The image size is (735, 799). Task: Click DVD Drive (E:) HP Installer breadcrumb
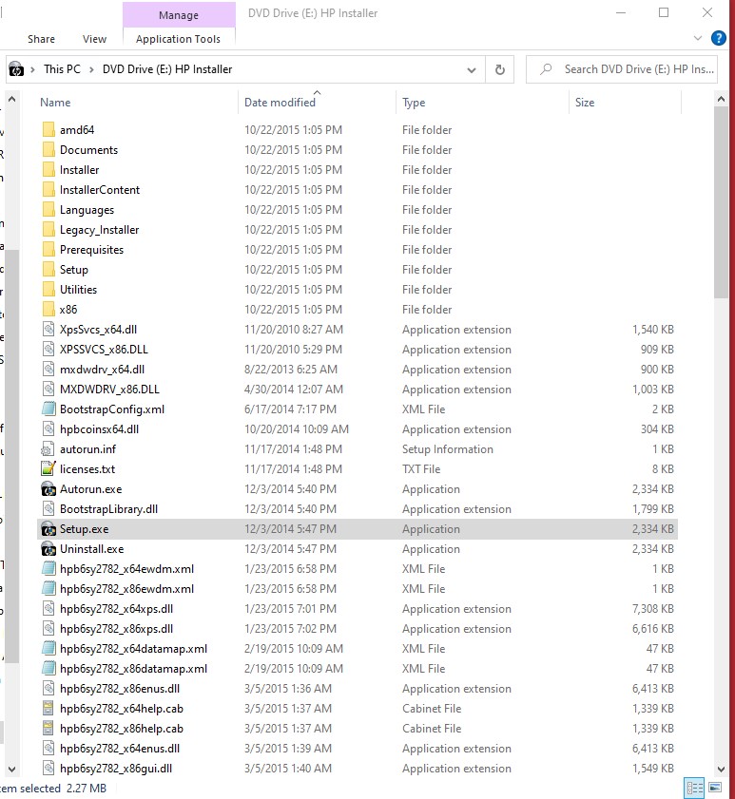pyautogui.click(x=167, y=69)
